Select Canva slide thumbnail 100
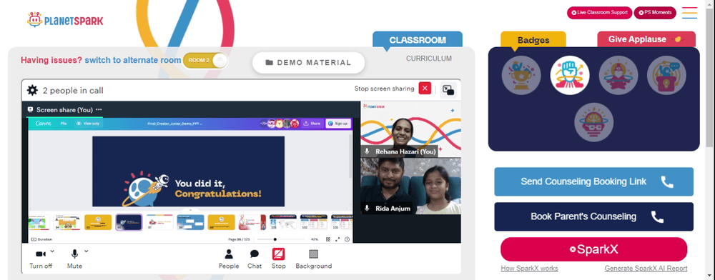 coord(252,223)
